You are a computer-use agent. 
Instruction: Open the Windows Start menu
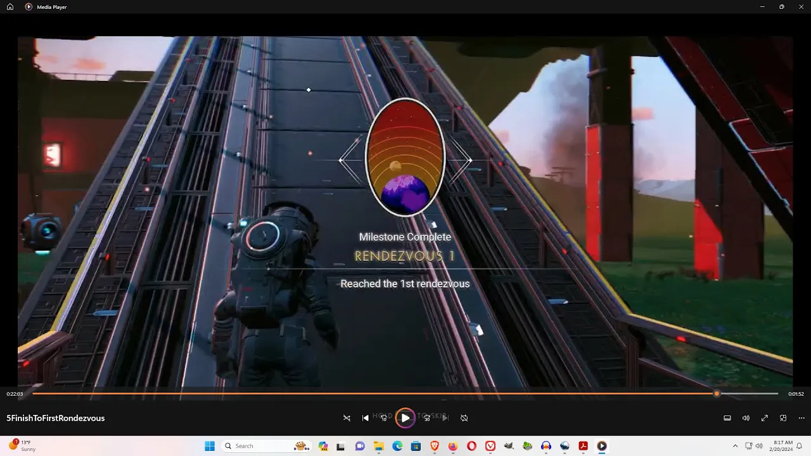click(210, 446)
